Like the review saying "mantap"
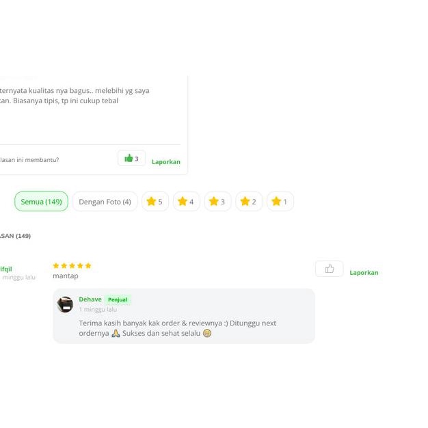The image size is (428, 428). pos(329,269)
